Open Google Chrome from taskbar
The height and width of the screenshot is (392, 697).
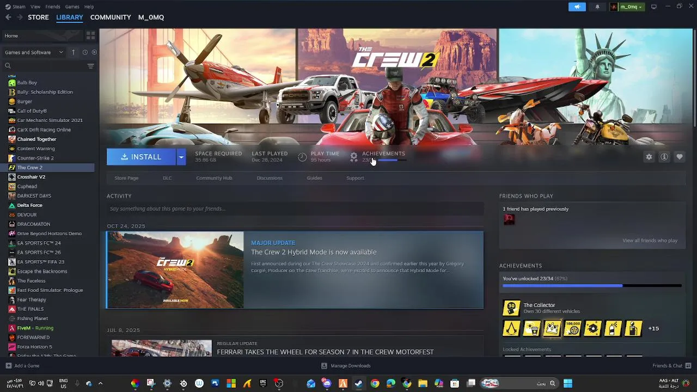[x=375, y=383]
